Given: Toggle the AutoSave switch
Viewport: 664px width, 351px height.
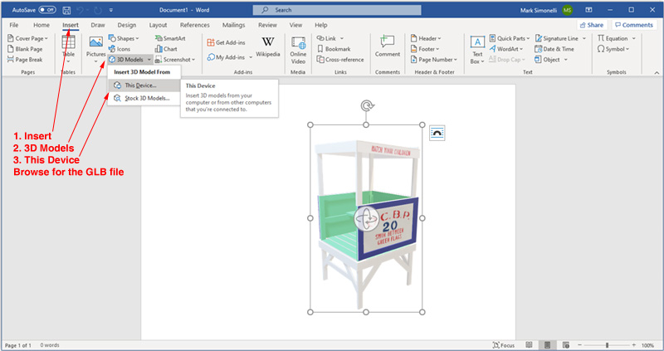Looking at the screenshot, I should [47, 10].
